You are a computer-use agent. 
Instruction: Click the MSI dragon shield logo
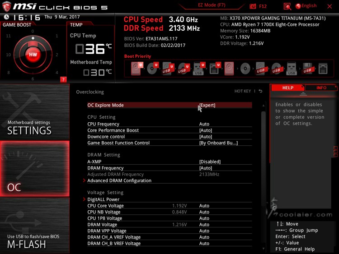click(6, 6)
